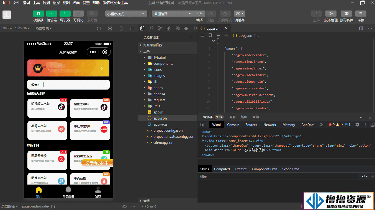
Task: Open the 项目 menu
Action: pos(6,3)
